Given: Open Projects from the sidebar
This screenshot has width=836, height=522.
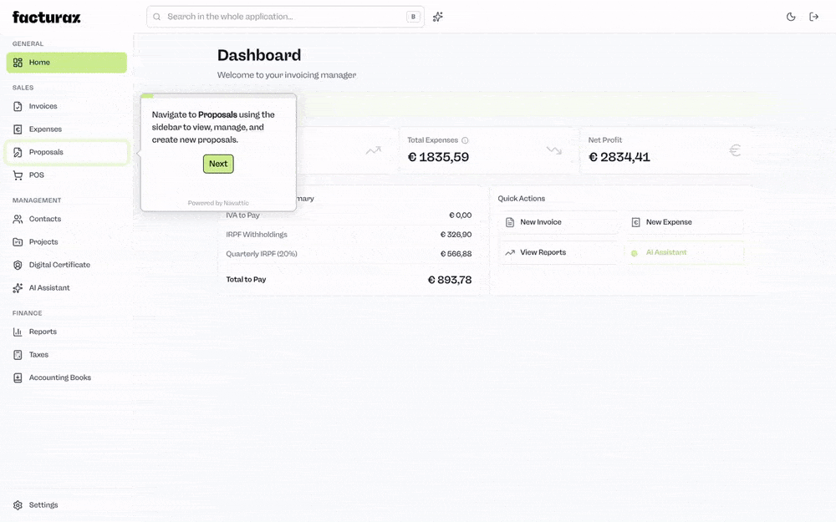Looking at the screenshot, I should coord(67,242).
